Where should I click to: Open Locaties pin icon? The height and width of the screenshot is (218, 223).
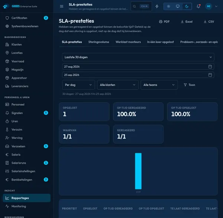point(7,53)
